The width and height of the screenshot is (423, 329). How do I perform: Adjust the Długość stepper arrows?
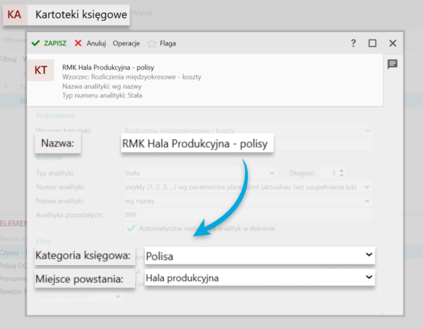click(342, 173)
